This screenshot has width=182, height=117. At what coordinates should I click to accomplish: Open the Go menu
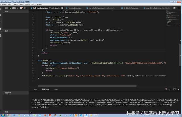pyautogui.click(x=22, y=5)
